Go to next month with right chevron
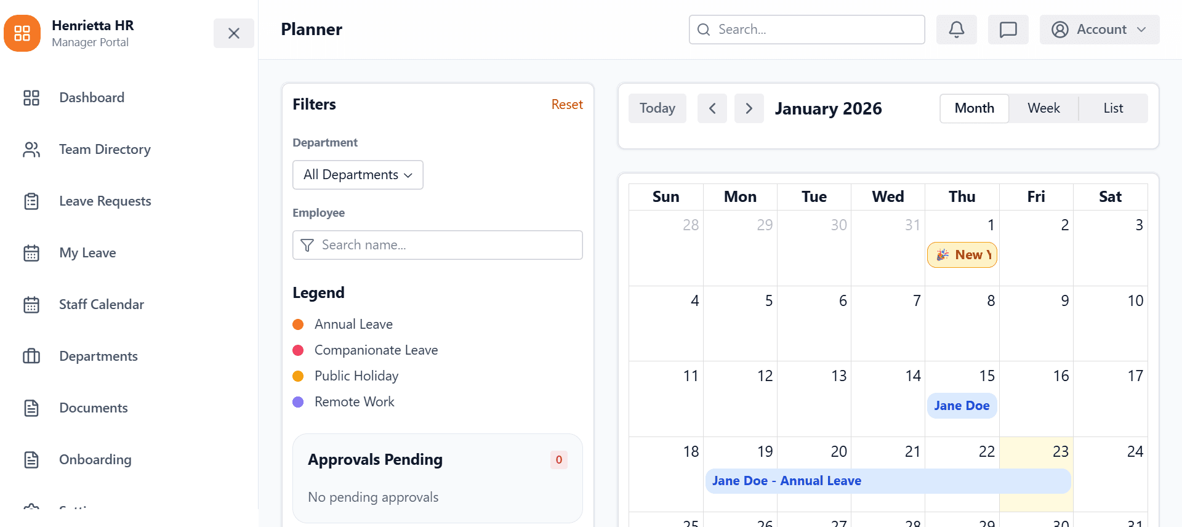Viewport: 1182px width, 527px height. point(749,108)
